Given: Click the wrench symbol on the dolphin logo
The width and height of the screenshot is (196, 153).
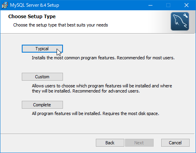Looking at the screenshot, I should coord(185,15).
